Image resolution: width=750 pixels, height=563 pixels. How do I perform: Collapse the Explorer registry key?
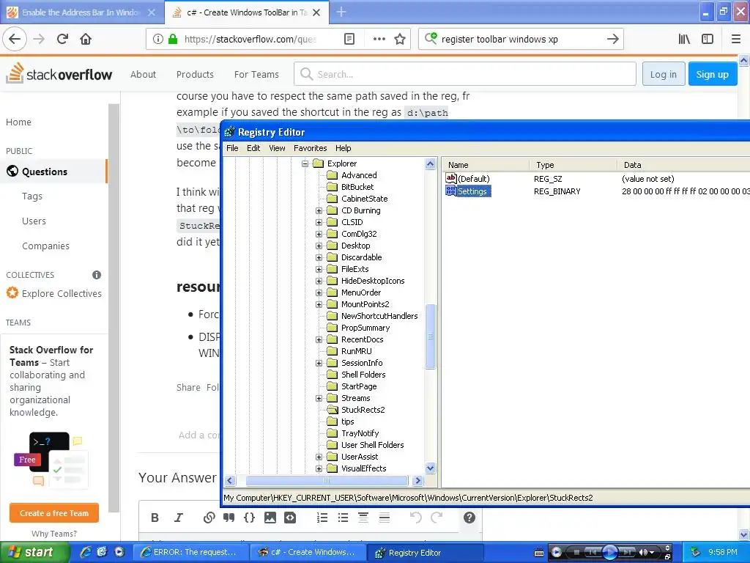click(x=305, y=163)
